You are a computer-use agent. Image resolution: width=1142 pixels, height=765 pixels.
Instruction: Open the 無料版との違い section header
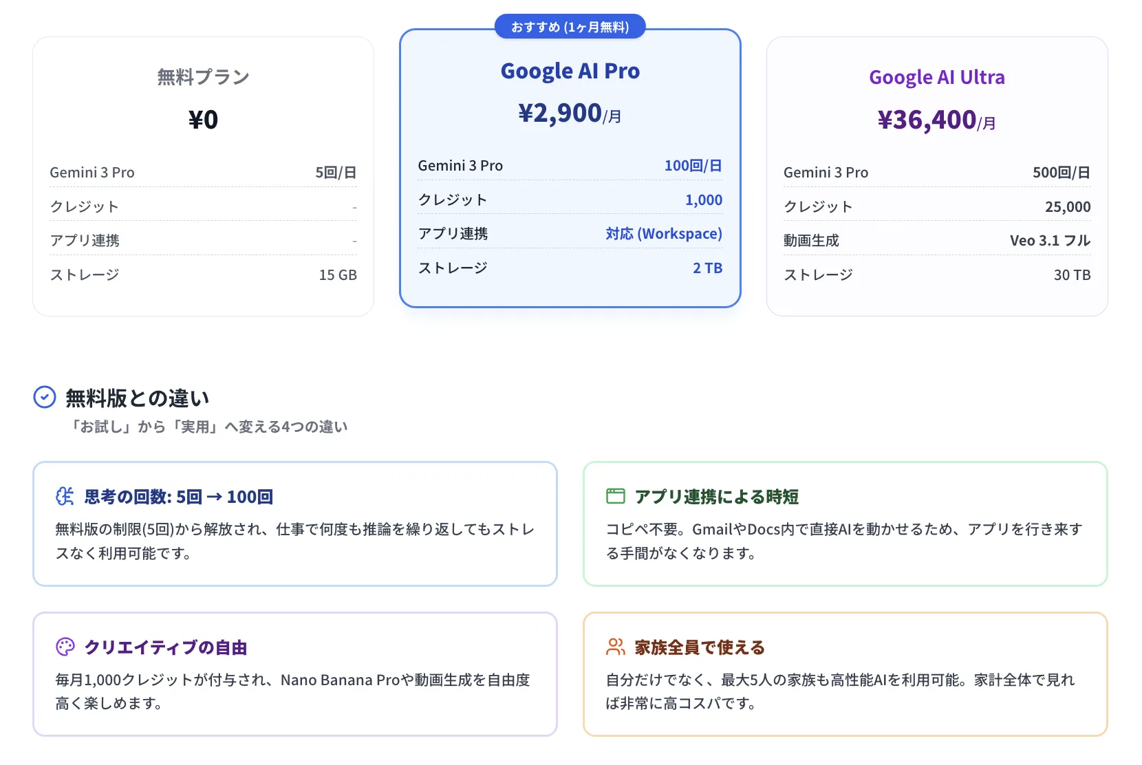coord(137,398)
